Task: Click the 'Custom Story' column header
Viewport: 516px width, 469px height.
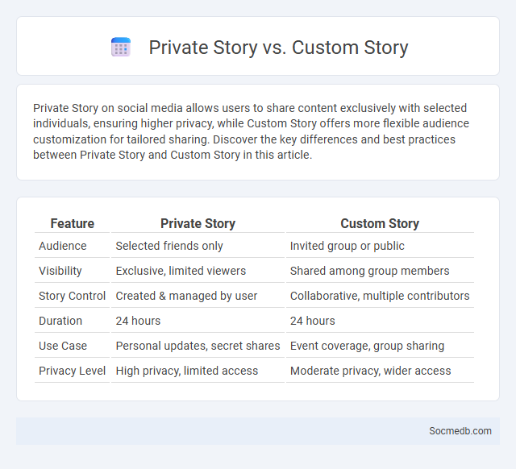Action: pyautogui.click(x=380, y=224)
